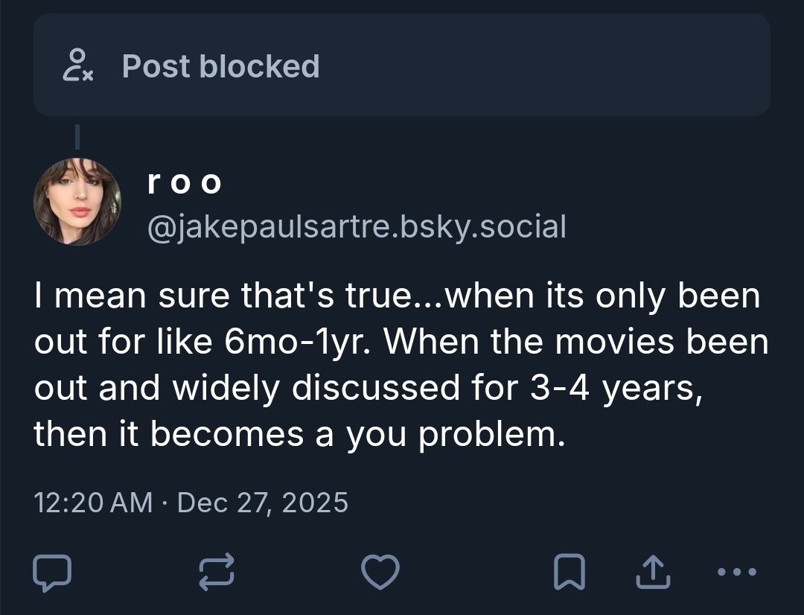Click the blocked-user icon in the banner
The height and width of the screenshot is (615, 804).
[77, 66]
